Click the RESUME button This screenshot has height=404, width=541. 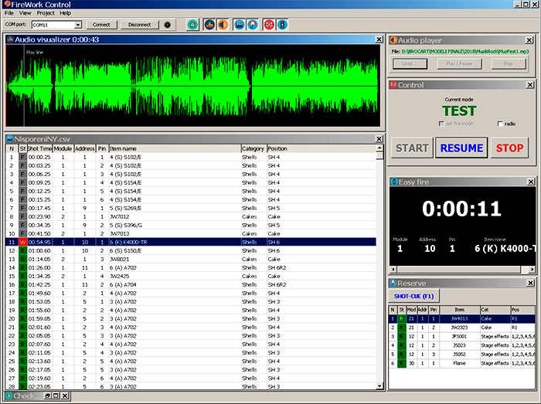[x=461, y=148]
